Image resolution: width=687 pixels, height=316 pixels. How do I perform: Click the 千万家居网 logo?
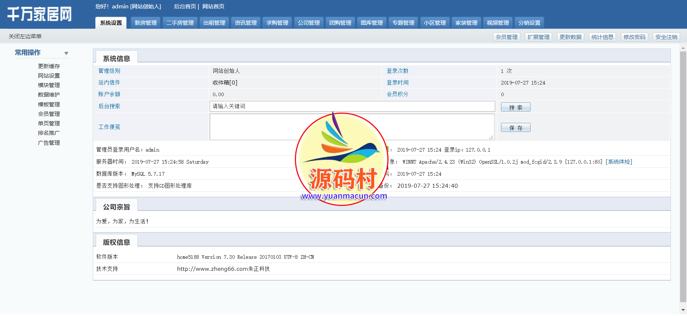[39, 14]
